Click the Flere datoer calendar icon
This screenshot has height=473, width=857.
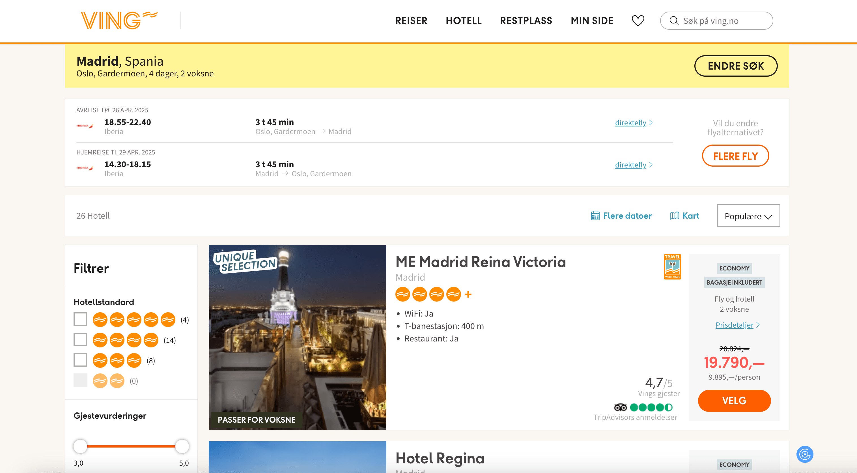(x=595, y=216)
